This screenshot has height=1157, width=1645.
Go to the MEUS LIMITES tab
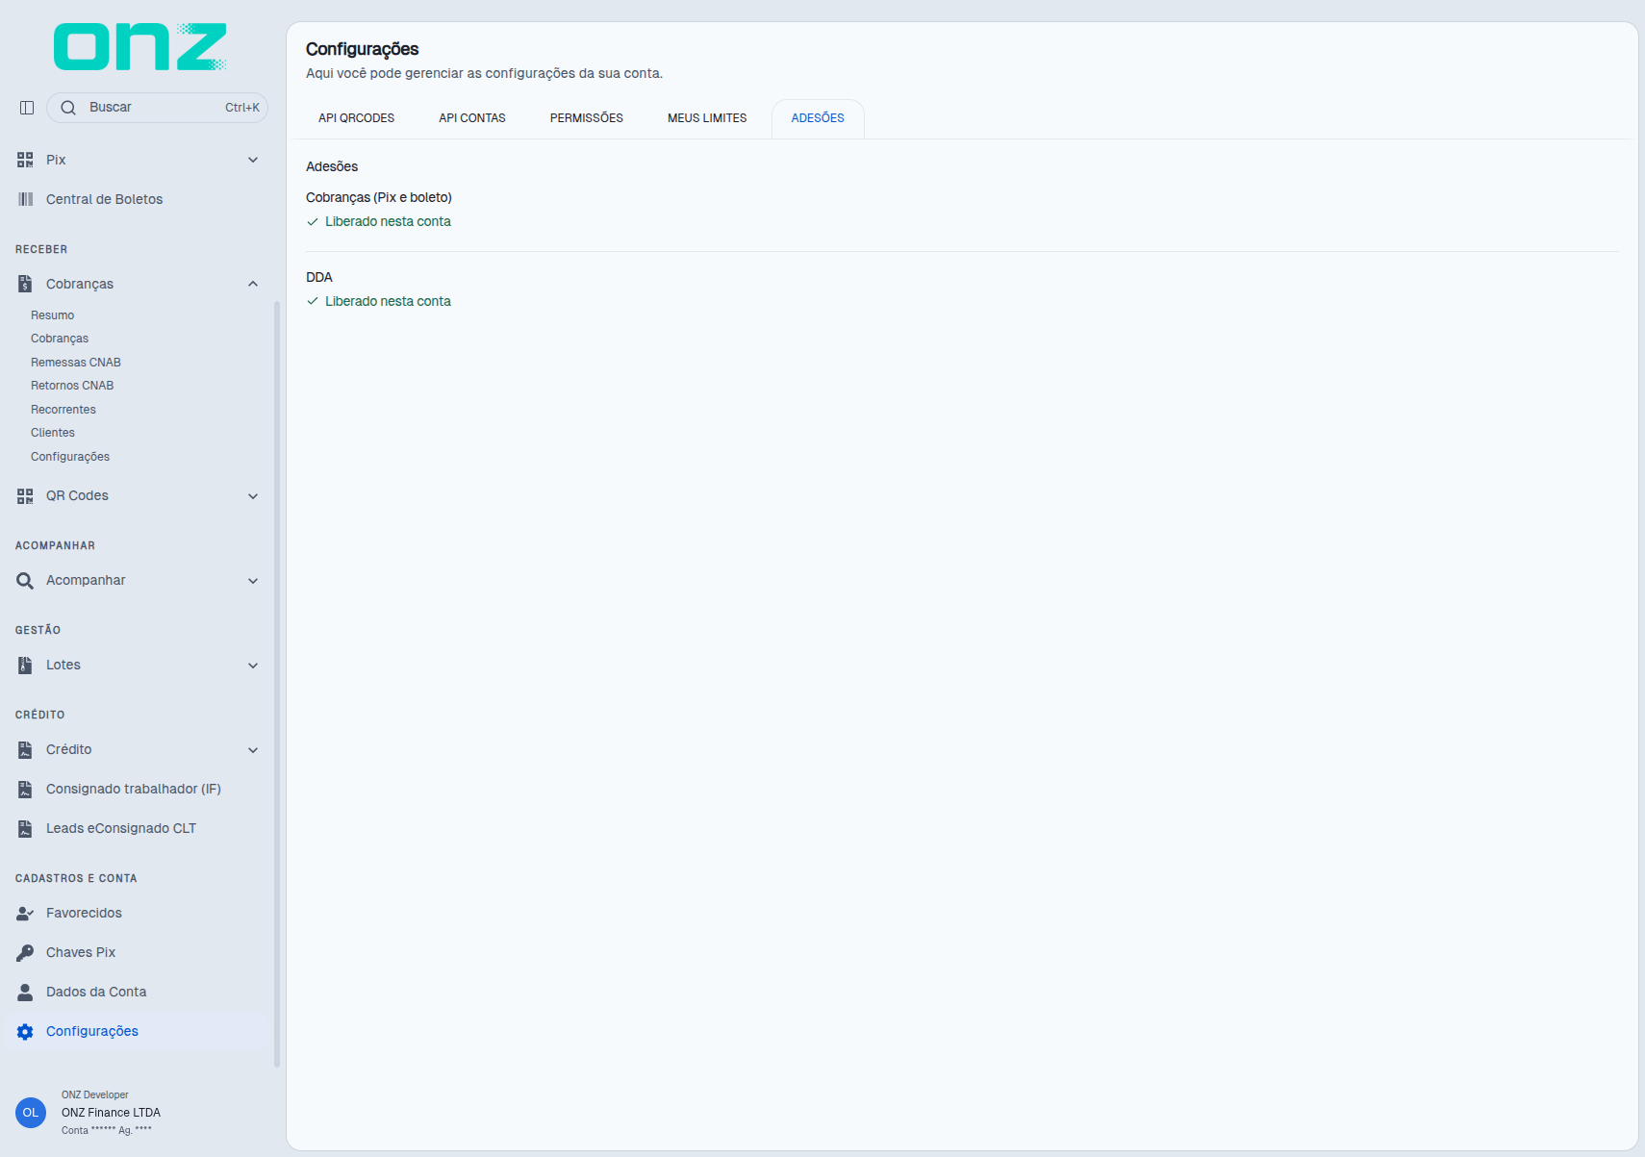pyautogui.click(x=707, y=118)
